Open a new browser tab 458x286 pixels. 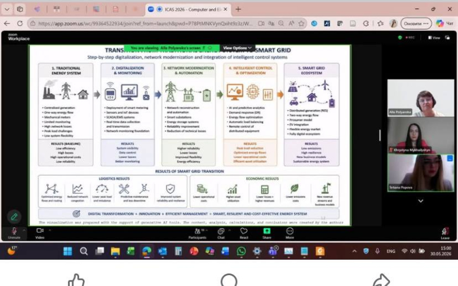(238, 9)
